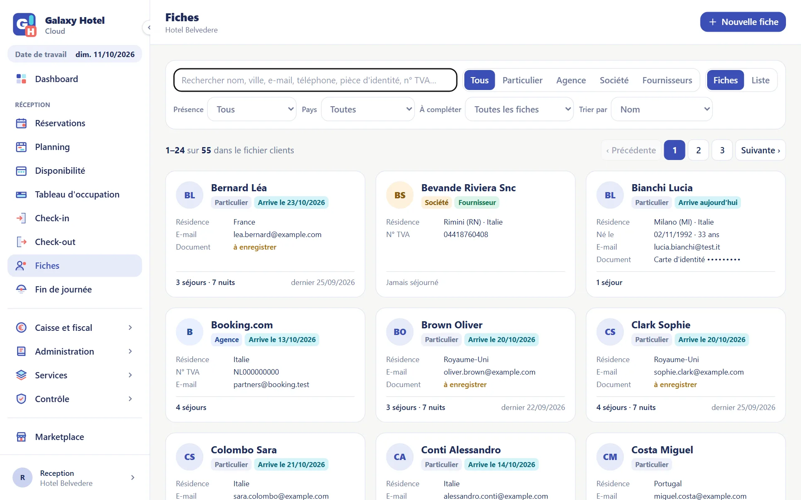Switch to Fiches card view
This screenshot has height=500, width=801.
click(725, 80)
